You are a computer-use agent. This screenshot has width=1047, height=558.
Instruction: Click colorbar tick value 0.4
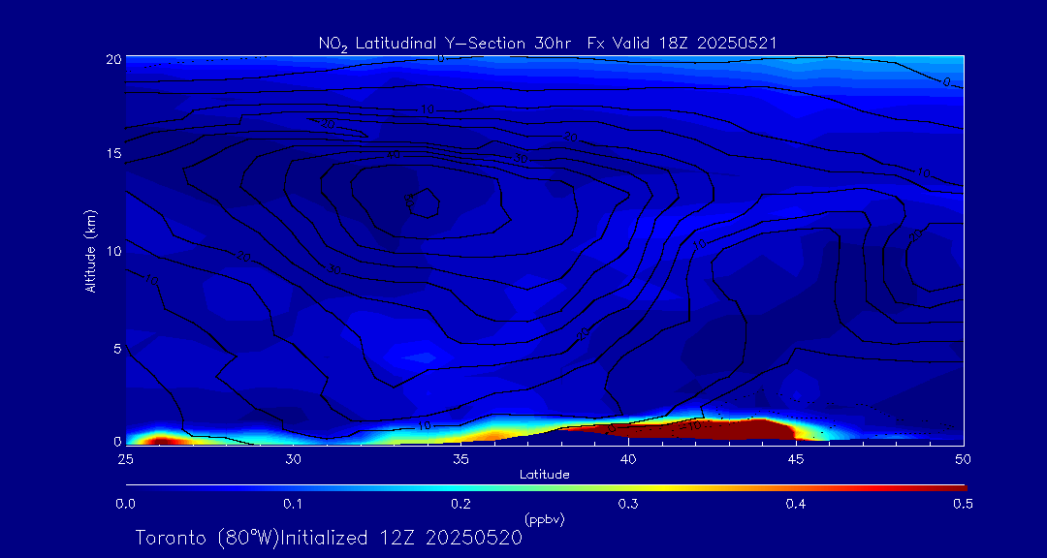pos(795,505)
